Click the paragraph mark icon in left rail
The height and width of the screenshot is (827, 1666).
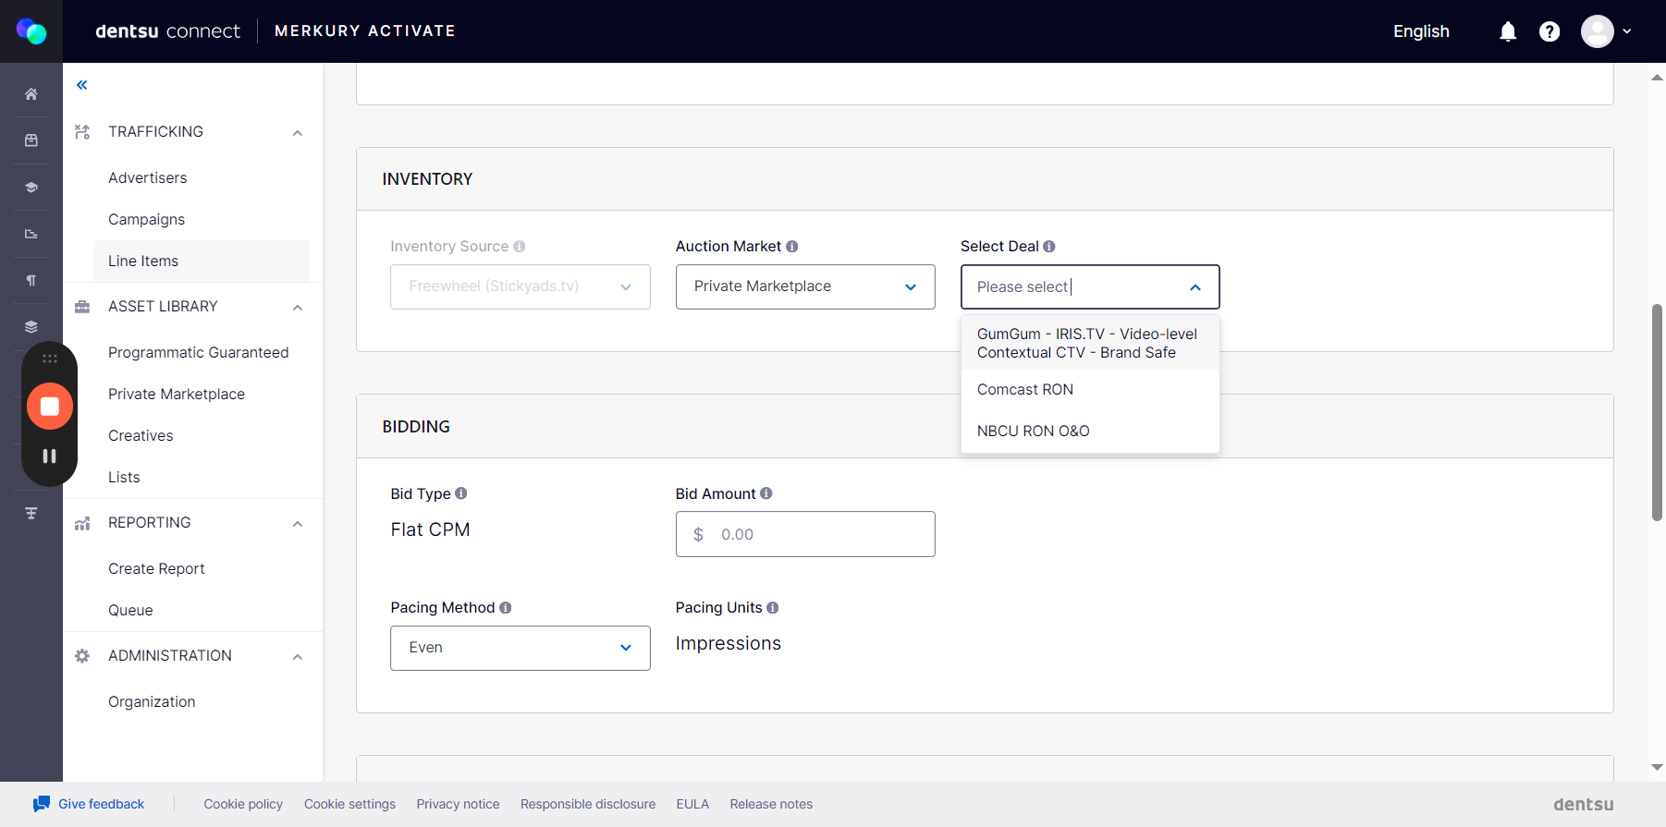pos(31,280)
